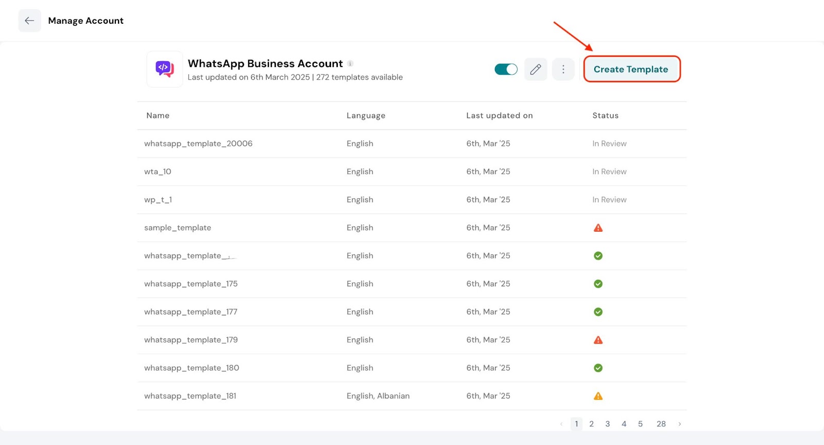Click the Create Template button
The image size is (824, 445).
[631, 70]
